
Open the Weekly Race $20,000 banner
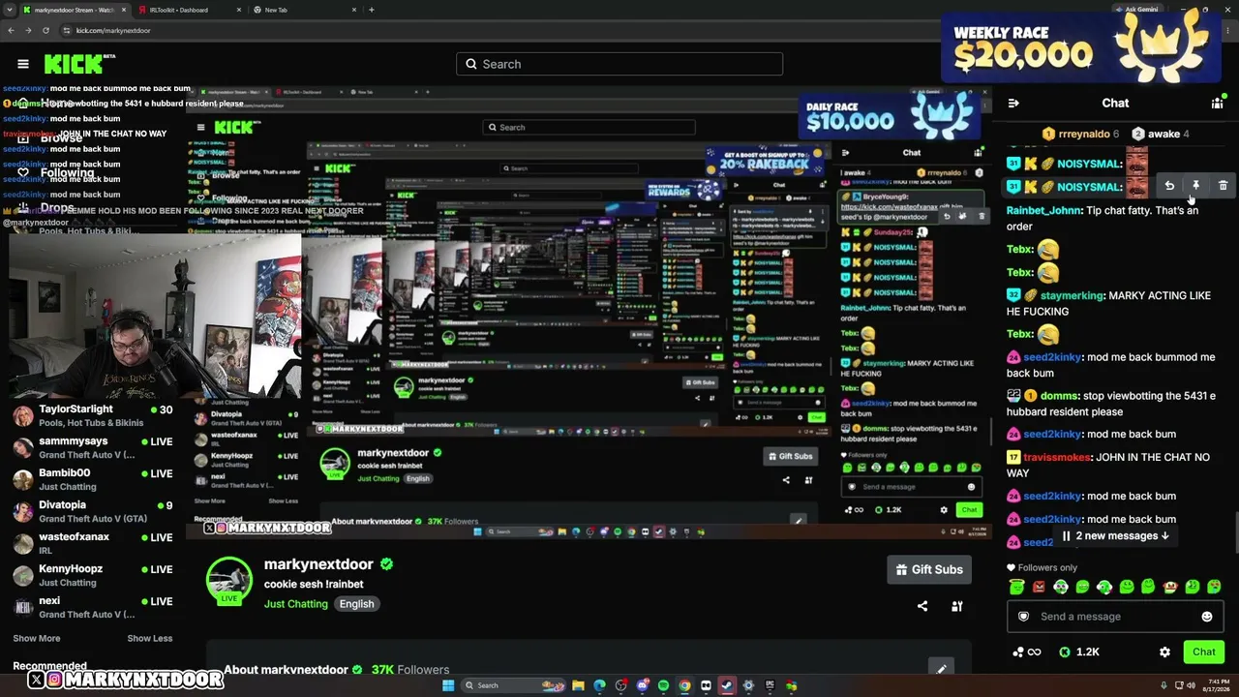(x=1080, y=45)
